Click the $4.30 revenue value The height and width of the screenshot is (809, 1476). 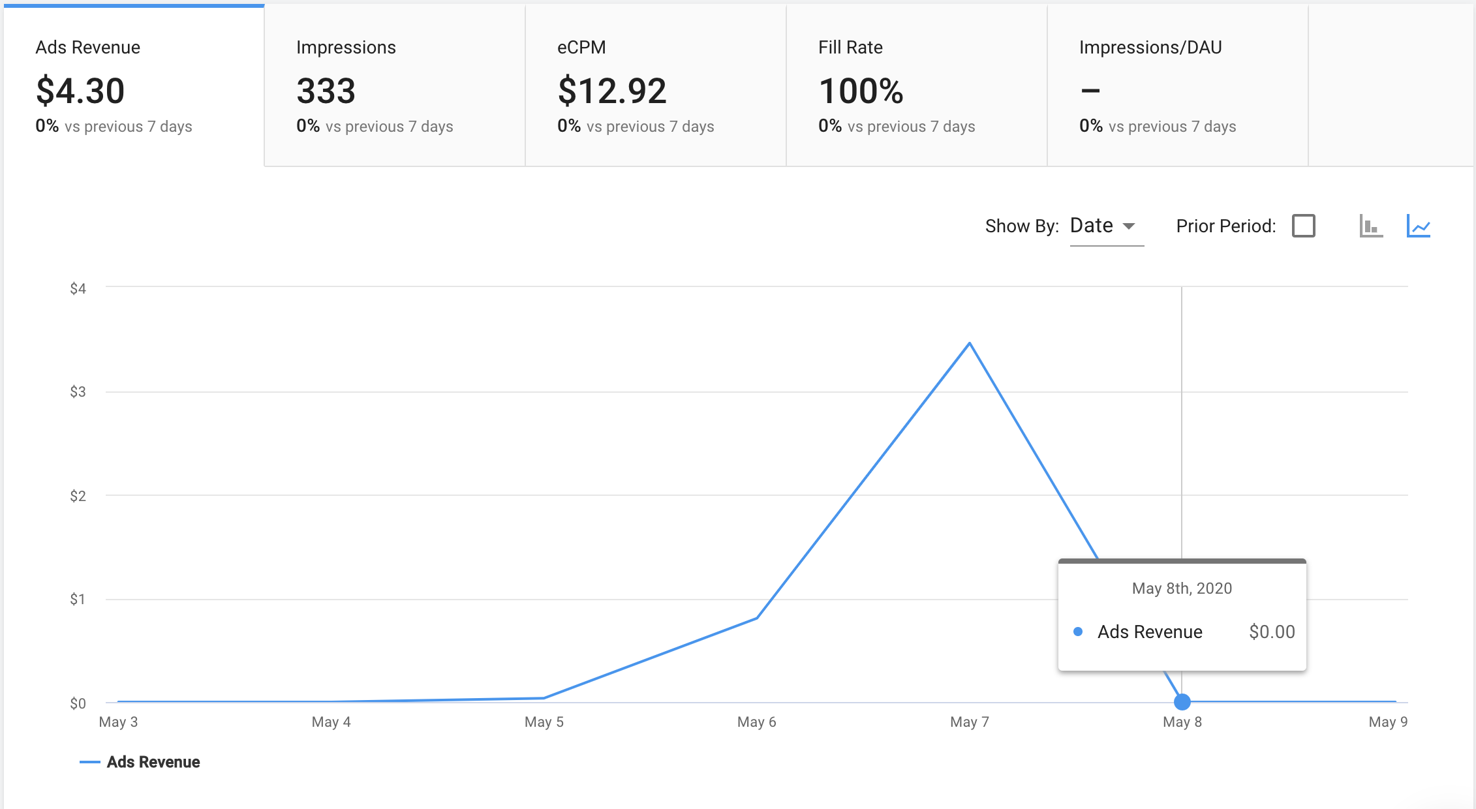coord(80,90)
